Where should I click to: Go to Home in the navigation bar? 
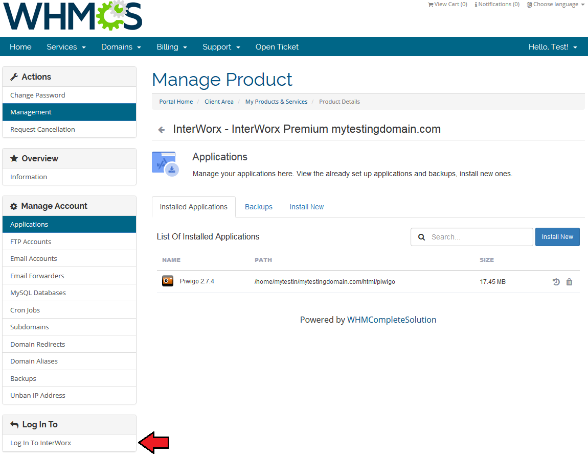(x=20, y=47)
